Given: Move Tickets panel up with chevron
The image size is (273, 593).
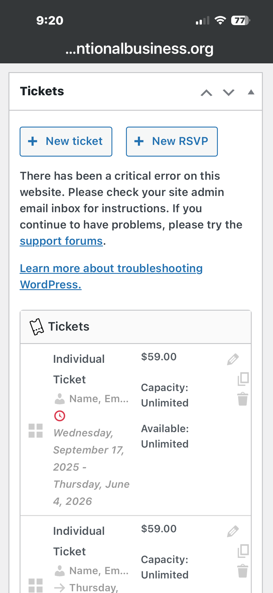Looking at the screenshot, I should coord(206,93).
